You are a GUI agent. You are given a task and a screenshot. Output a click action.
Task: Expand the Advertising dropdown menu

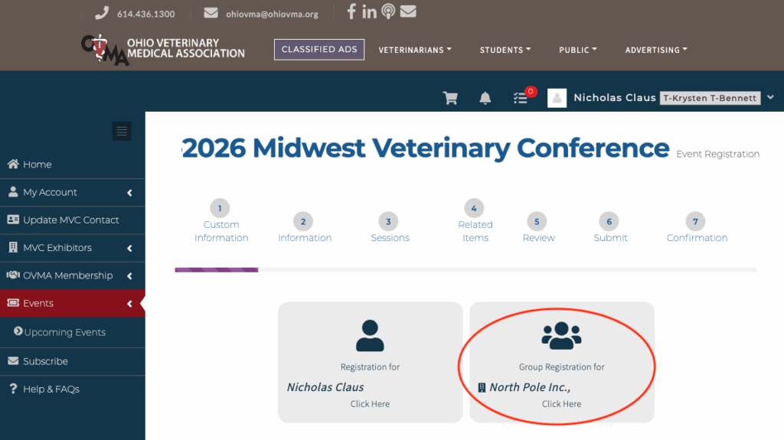pyautogui.click(x=656, y=50)
